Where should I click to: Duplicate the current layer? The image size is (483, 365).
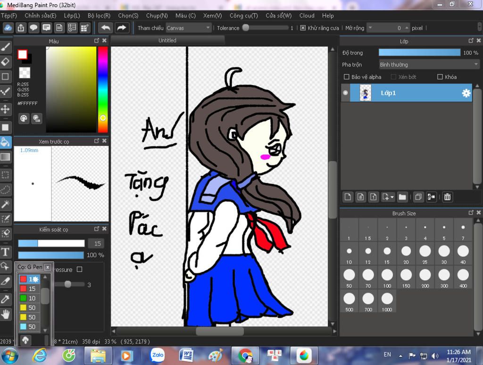pos(418,197)
